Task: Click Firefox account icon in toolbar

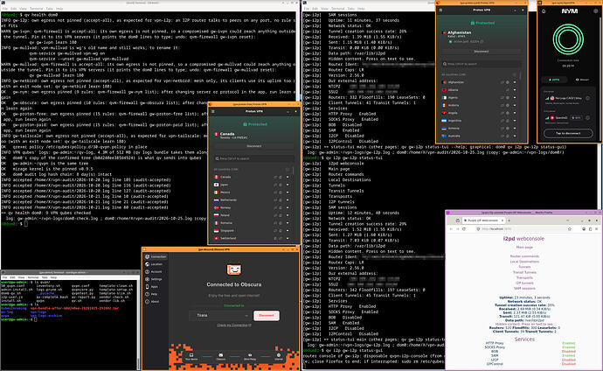Action: [584, 228]
